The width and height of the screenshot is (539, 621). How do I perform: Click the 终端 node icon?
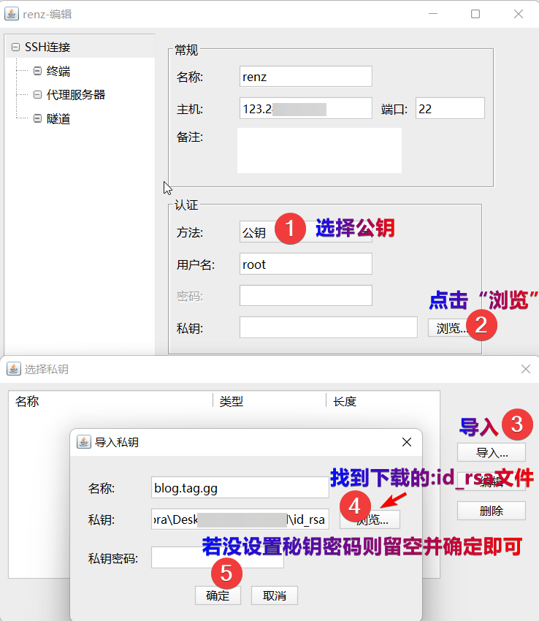38,72
